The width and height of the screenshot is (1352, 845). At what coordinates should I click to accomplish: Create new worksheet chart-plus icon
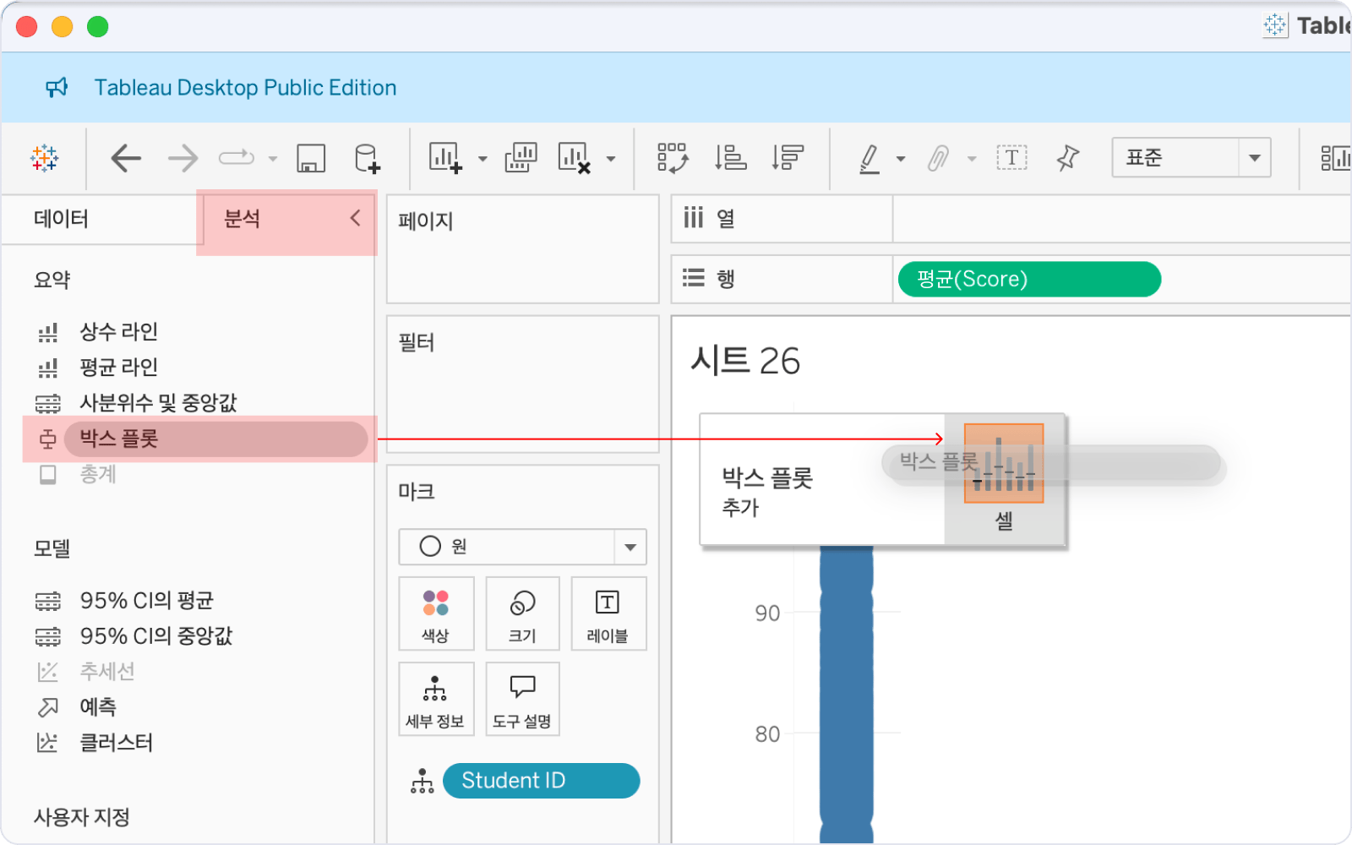coord(445,158)
